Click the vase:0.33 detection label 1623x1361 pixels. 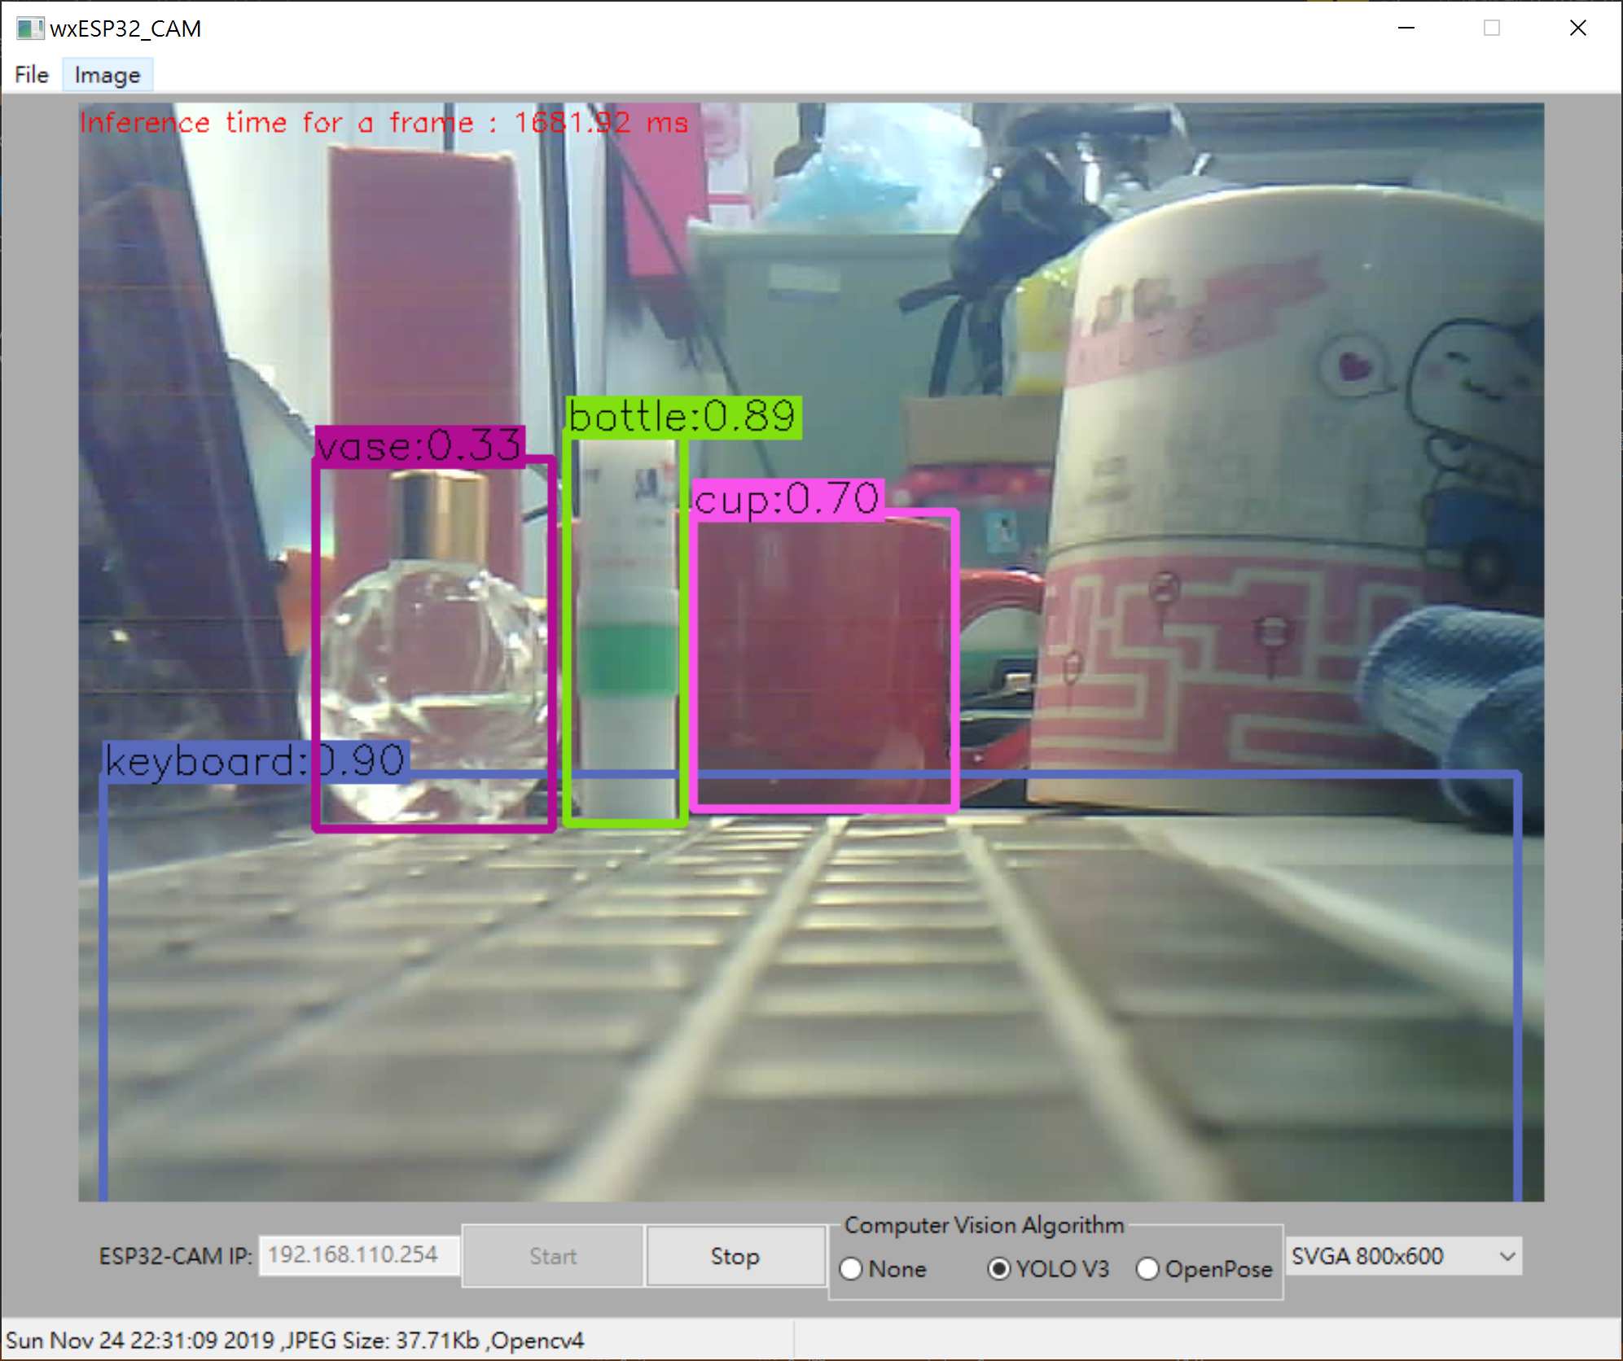click(419, 445)
